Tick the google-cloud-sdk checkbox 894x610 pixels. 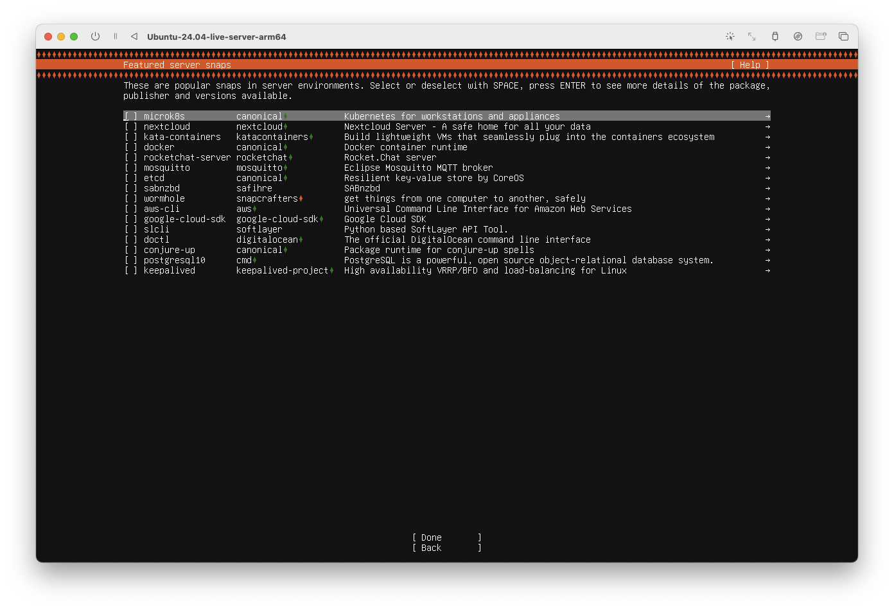tap(131, 219)
